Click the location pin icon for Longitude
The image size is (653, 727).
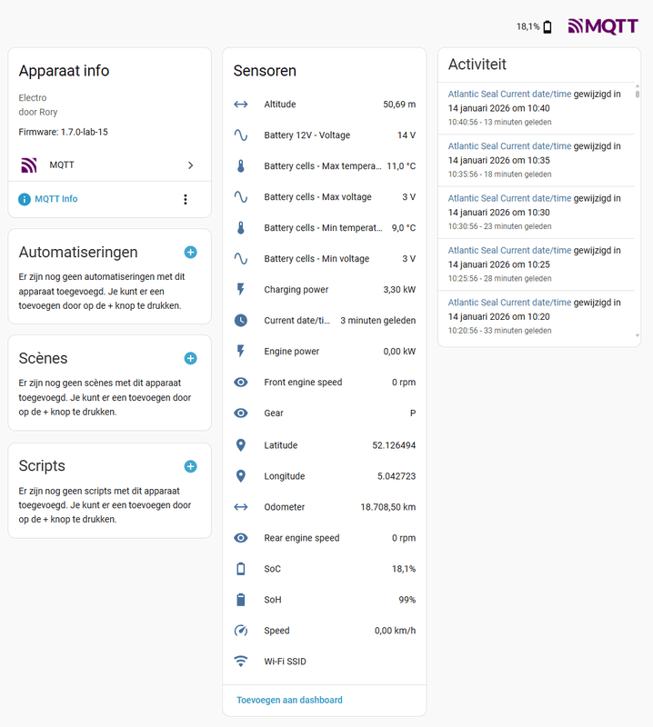pyautogui.click(x=240, y=475)
